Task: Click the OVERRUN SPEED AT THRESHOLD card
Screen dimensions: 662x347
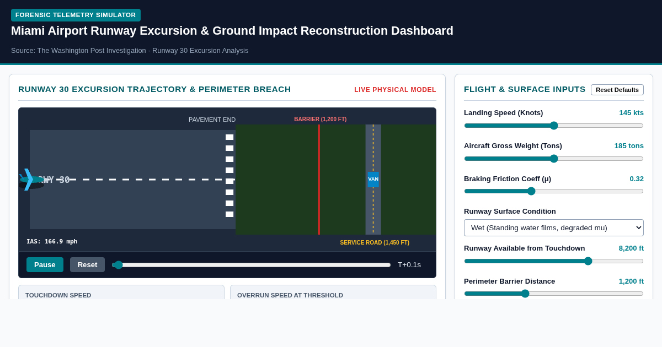Action: click(333, 292)
